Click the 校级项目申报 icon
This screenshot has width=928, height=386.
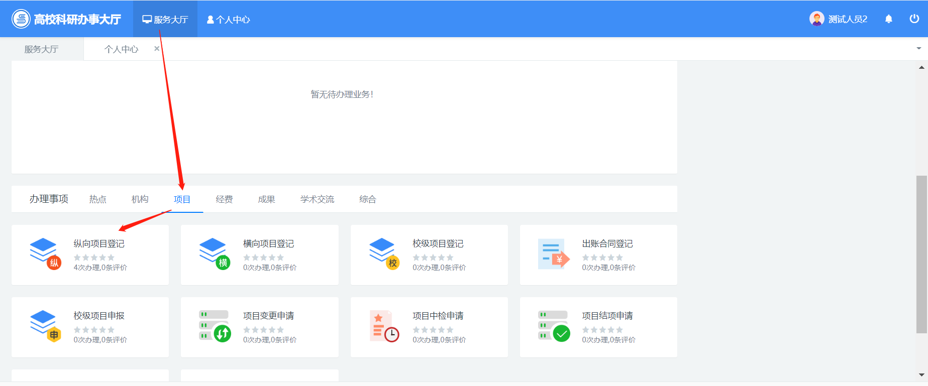(x=45, y=326)
